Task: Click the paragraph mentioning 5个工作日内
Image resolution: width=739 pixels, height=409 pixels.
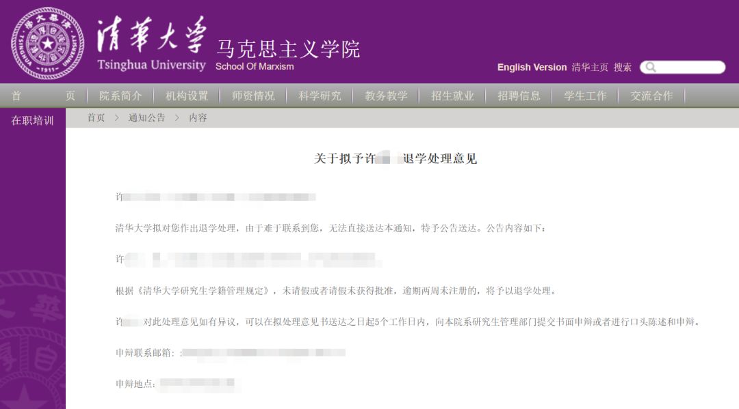Action: click(x=409, y=322)
